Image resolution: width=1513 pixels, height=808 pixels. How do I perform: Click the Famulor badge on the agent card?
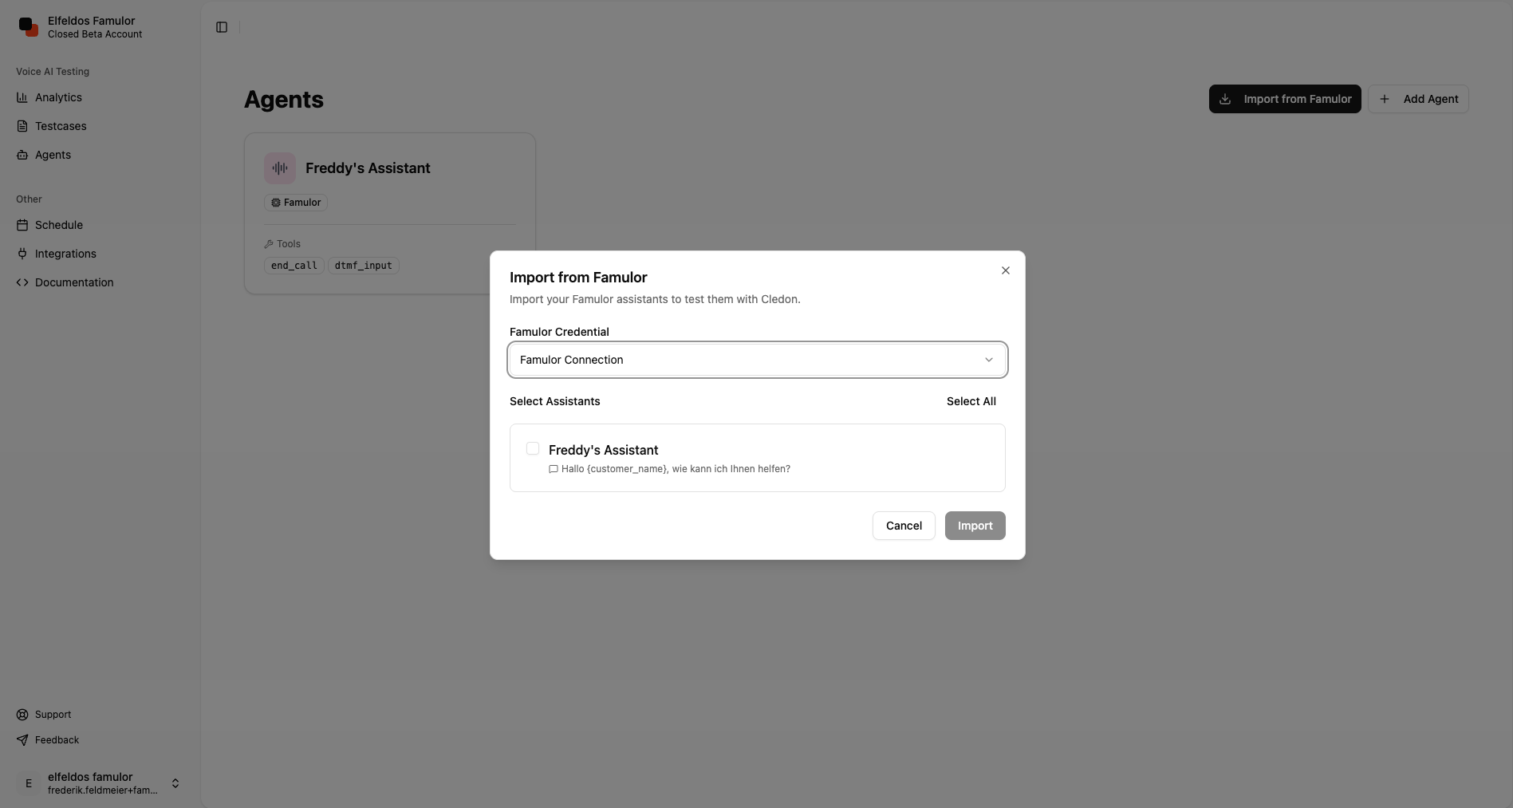[295, 202]
